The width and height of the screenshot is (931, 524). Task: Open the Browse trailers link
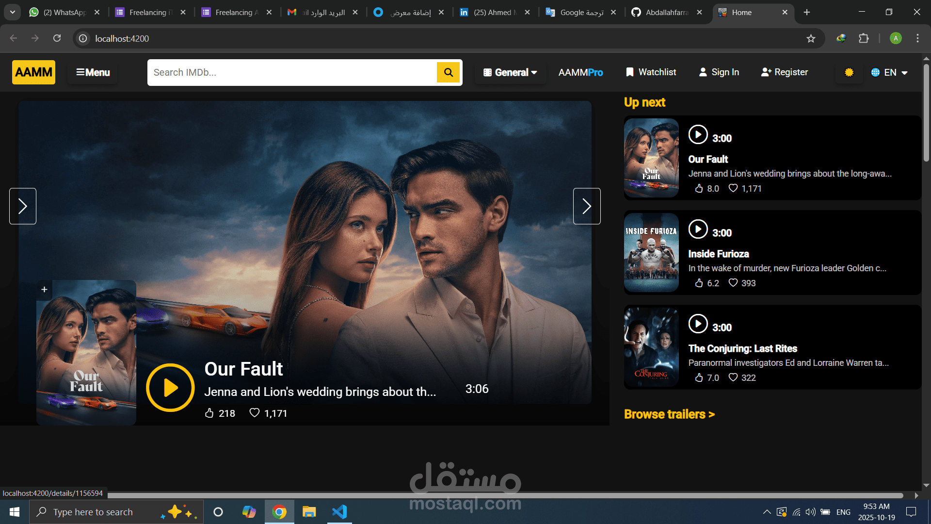click(x=669, y=414)
